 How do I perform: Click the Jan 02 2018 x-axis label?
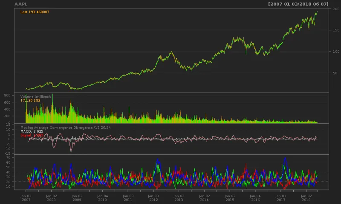pyautogui.click(x=306, y=198)
